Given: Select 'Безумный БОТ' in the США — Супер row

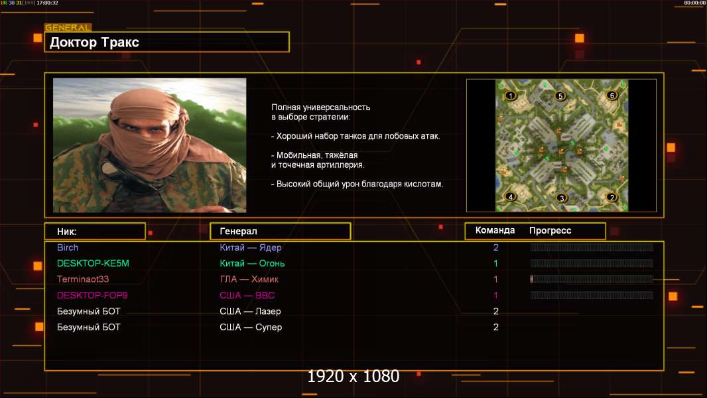Looking at the screenshot, I should (x=89, y=327).
